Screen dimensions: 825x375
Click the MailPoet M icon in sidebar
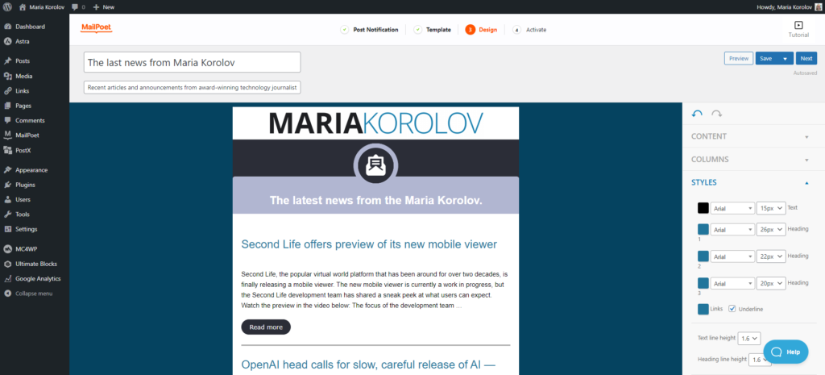[8, 135]
